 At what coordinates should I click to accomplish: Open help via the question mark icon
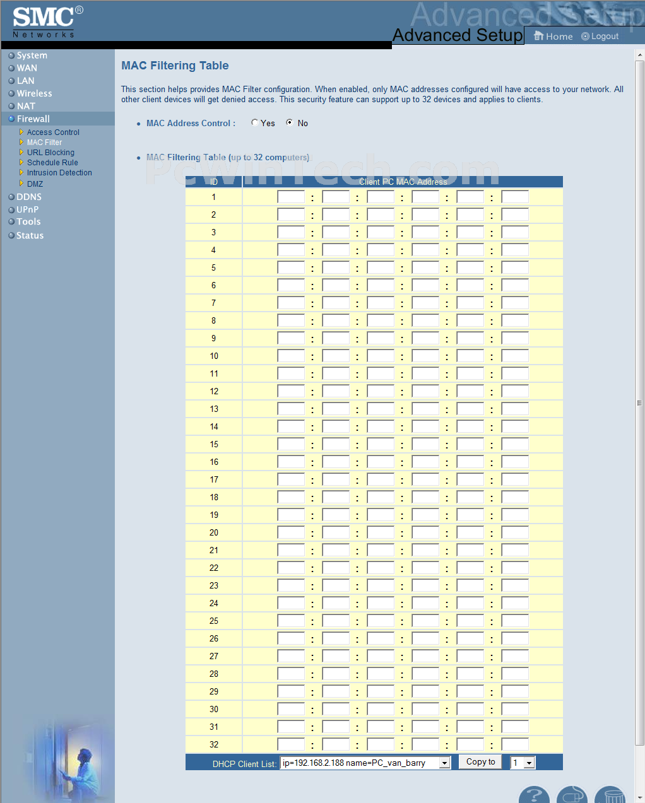[534, 794]
